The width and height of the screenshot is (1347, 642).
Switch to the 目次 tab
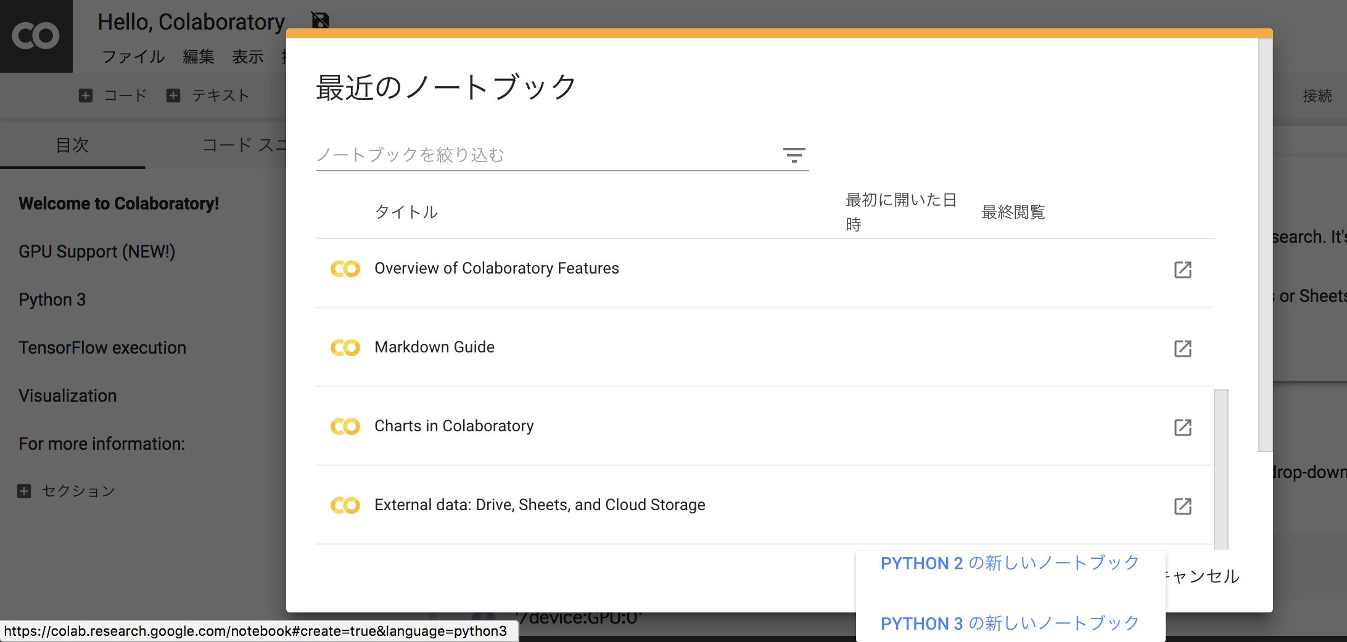tap(73, 145)
